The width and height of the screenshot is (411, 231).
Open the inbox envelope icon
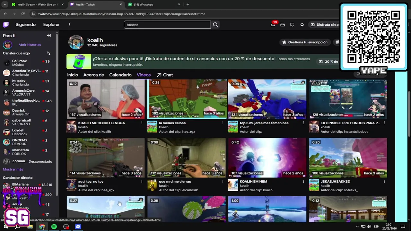[283, 25]
